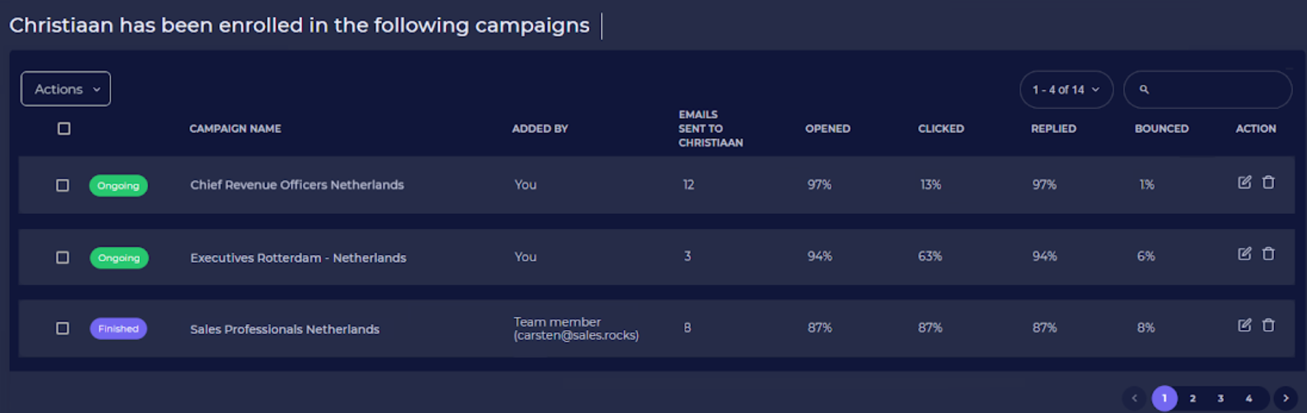The height and width of the screenshot is (413, 1307).
Task: Jump to page 2
Action: (1192, 399)
